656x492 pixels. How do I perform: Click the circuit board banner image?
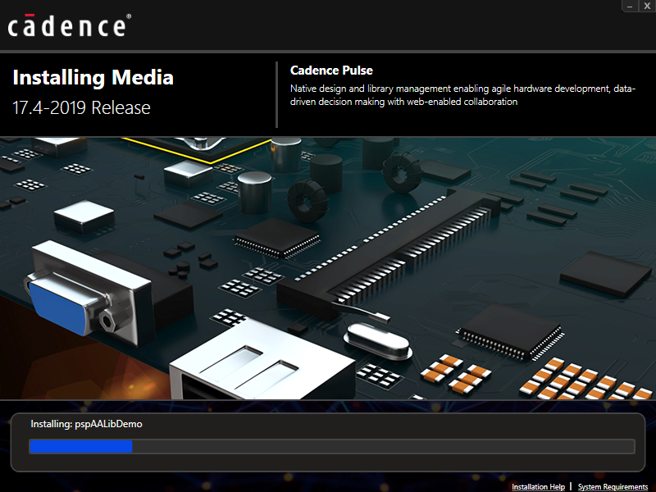tap(328, 268)
